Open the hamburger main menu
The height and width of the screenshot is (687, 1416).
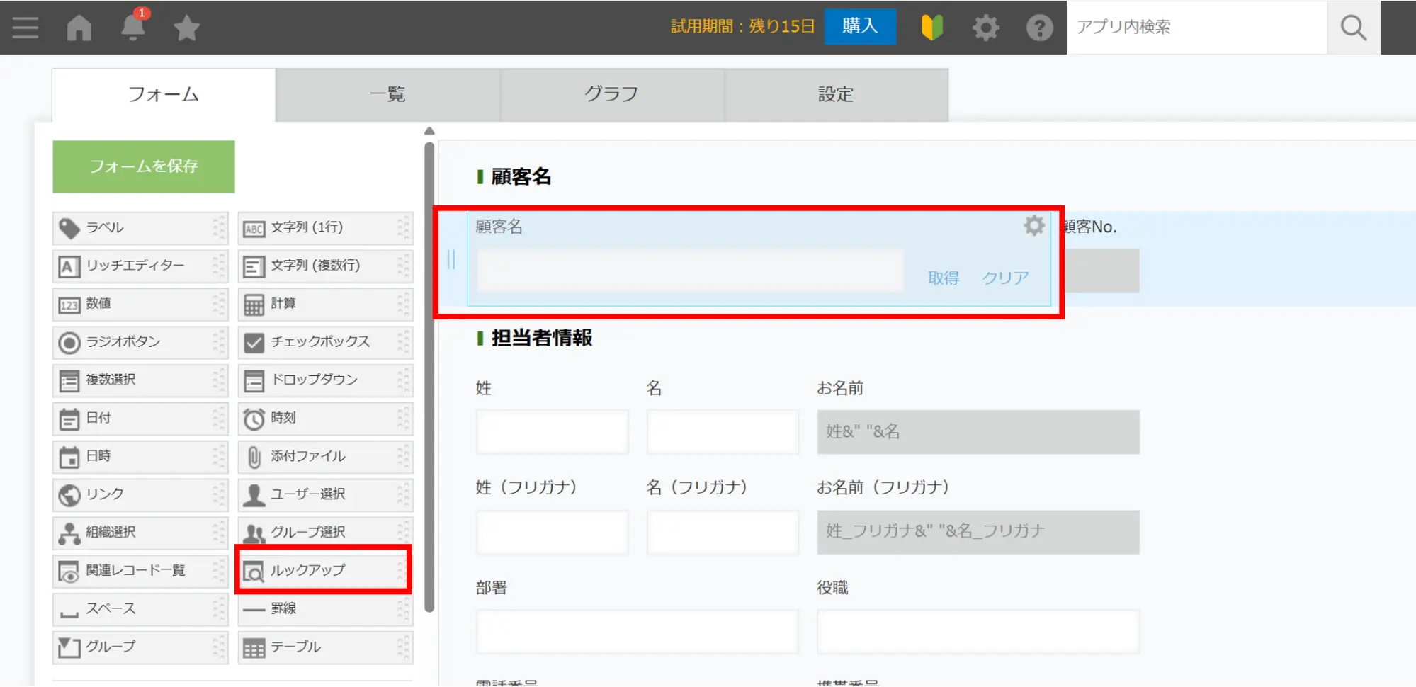click(26, 28)
